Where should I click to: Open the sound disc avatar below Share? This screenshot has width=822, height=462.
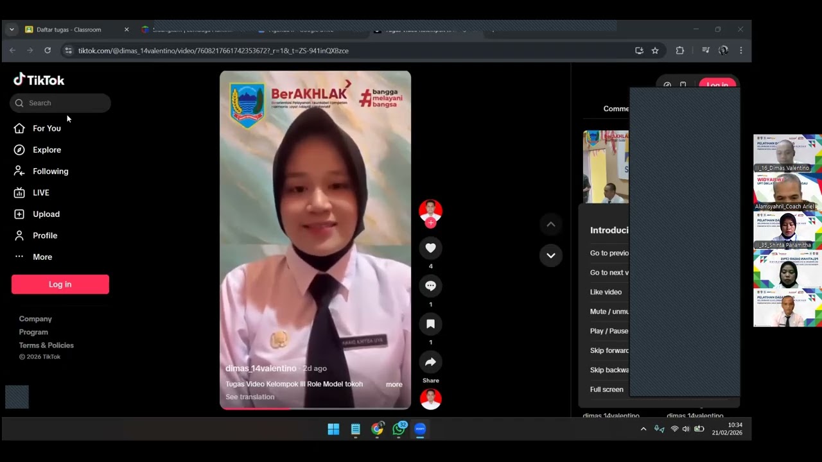[430, 399]
